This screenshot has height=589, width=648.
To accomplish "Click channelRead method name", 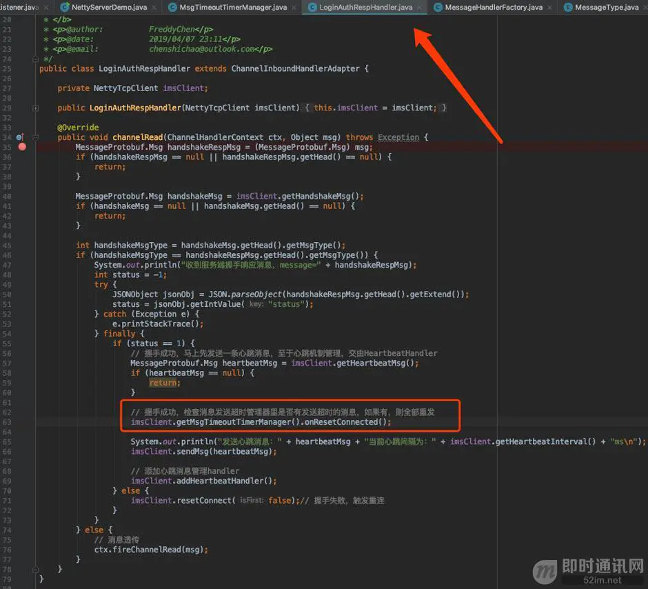I will (138, 137).
